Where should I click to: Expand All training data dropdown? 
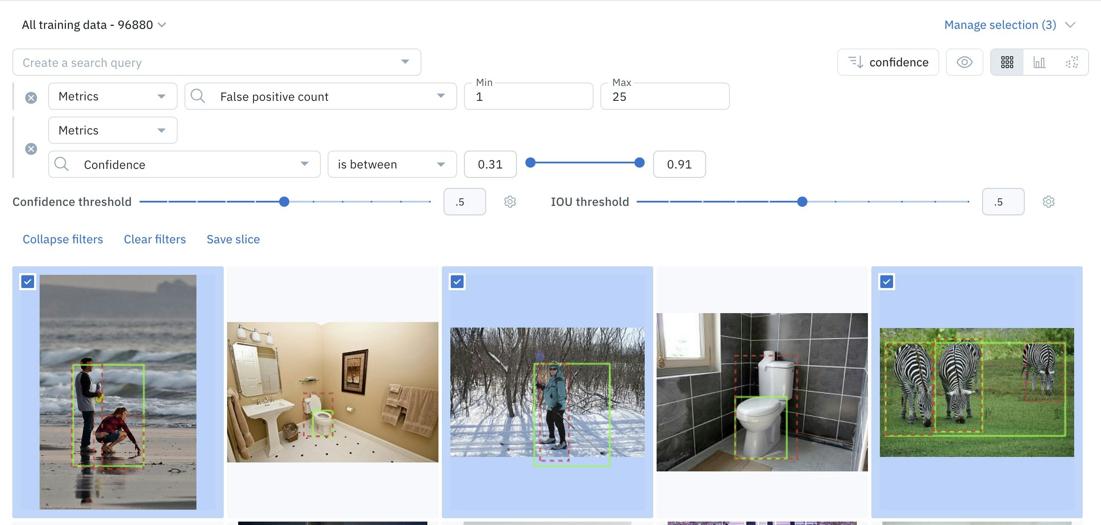94,25
